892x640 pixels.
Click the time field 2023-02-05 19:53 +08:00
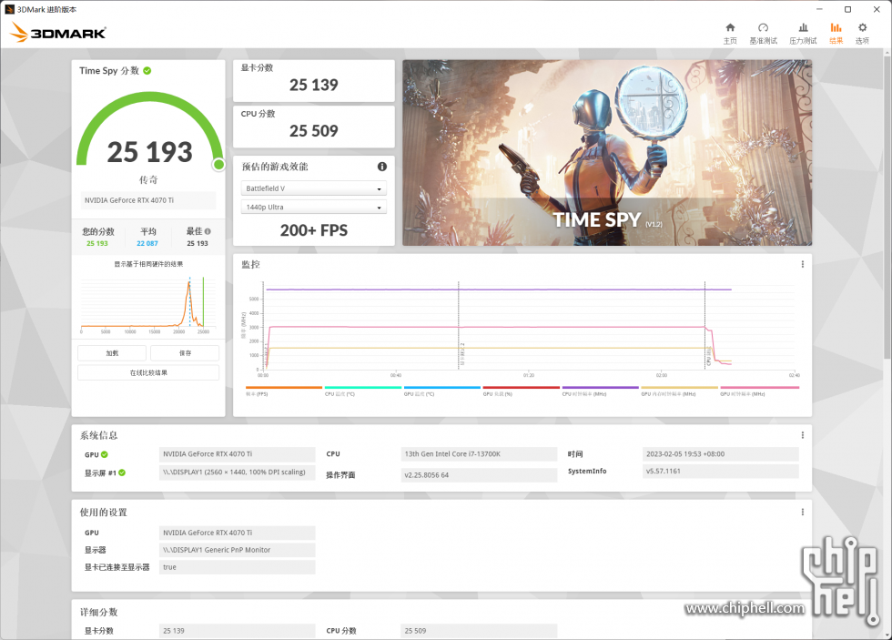pos(721,454)
